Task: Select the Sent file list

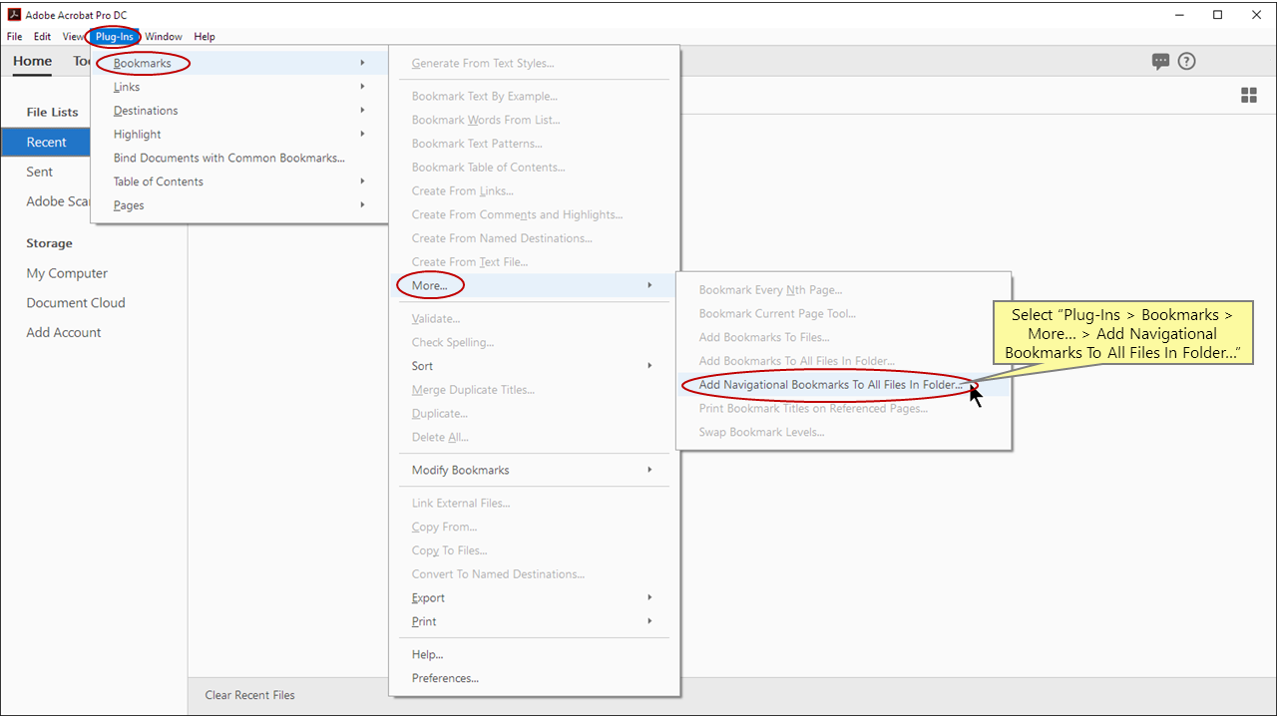Action: 39,172
